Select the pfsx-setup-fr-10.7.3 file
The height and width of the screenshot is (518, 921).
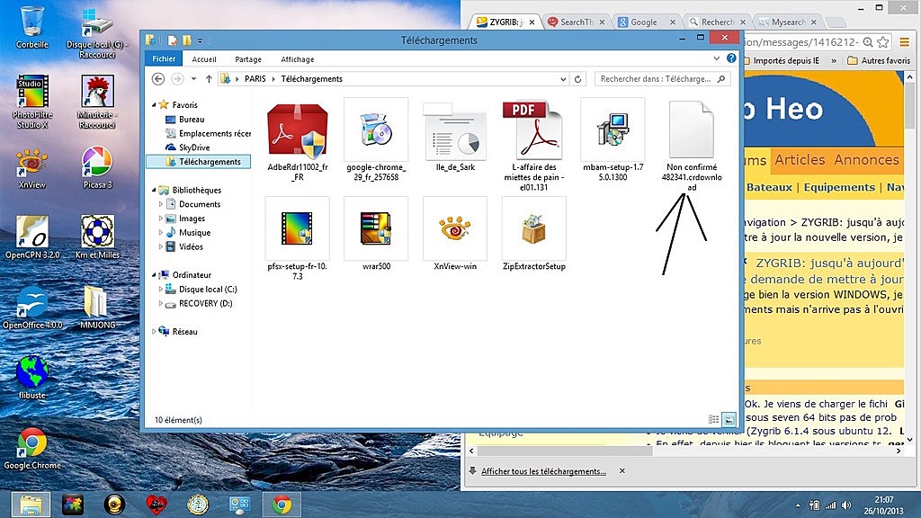pos(297,239)
